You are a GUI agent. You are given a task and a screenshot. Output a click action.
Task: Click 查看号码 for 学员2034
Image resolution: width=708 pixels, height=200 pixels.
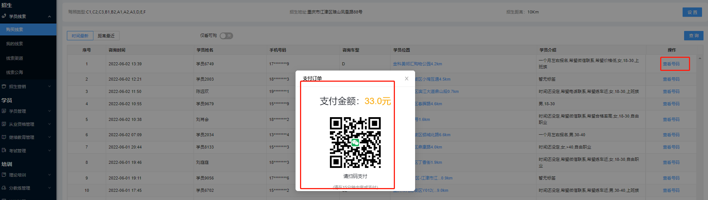671,135
